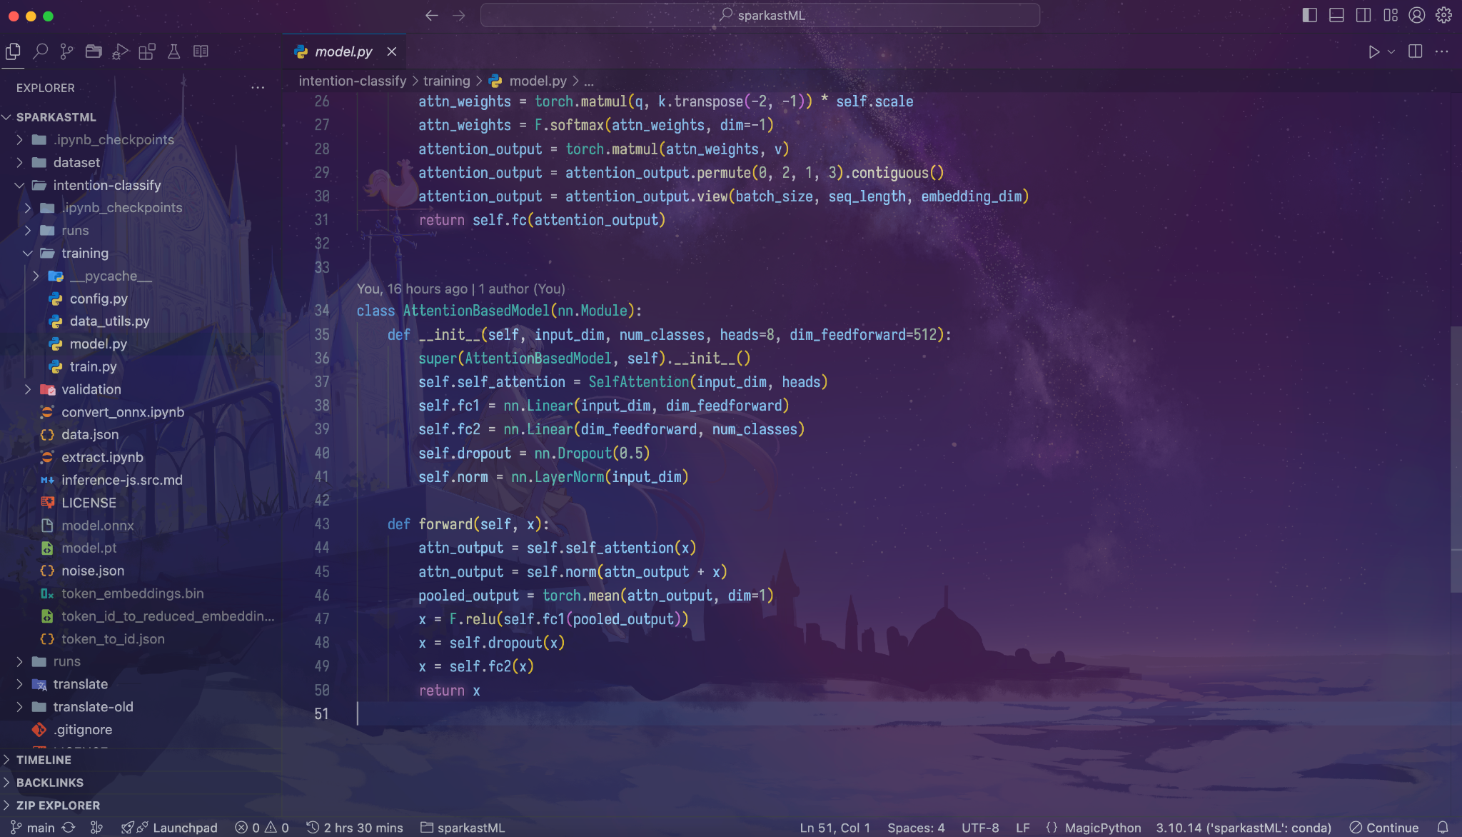Split the editor to the right
Viewport: 1462px width, 837px height.
pyautogui.click(x=1414, y=51)
